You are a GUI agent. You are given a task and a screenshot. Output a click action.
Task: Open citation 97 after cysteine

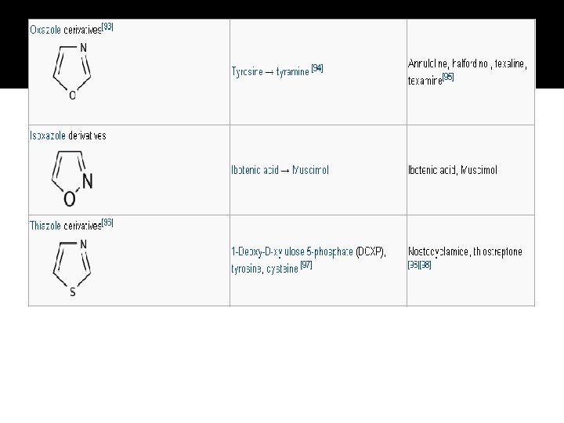(306, 265)
